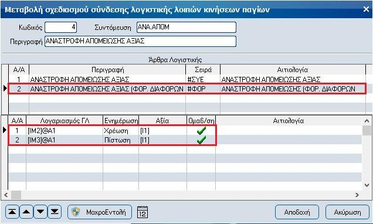Click Περιγραφή column header in articles grid
This screenshot has width=373, height=224.
tap(107, 70)
